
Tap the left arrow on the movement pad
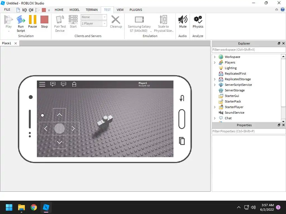click(46, 129)
